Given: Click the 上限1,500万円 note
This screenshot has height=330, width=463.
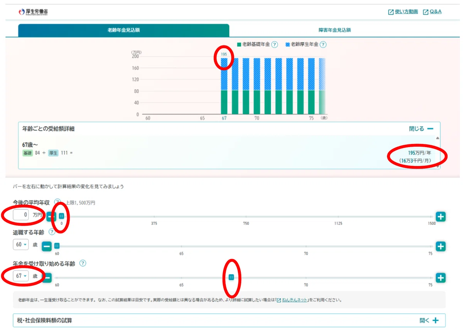Looking at the screenshot, I should (x=80, y=203).
